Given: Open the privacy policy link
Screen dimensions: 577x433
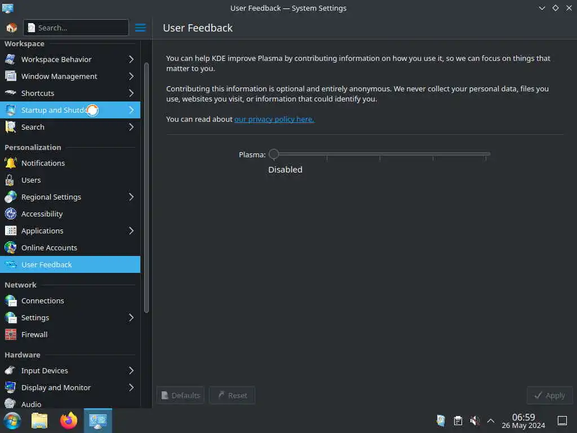Looking at the screenshot, I should (x=274, y=119).
